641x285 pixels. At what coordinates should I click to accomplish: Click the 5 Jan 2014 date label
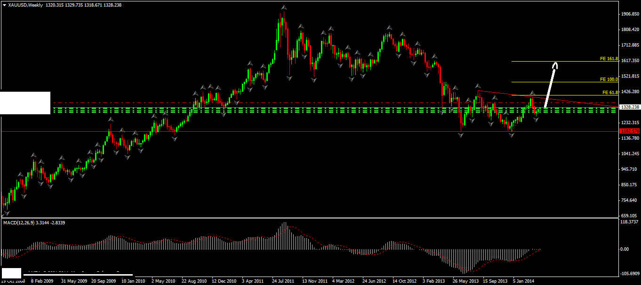[x=524, y=281]
